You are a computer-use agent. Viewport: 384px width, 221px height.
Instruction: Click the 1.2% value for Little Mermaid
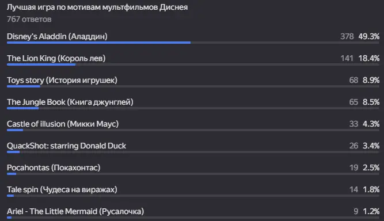371,211
